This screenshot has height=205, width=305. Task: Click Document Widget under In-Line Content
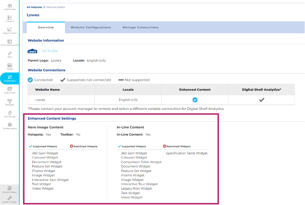tap(136, 167)
